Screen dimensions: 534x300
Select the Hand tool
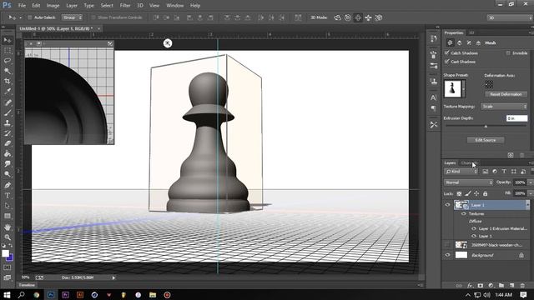tap(8, 227)
